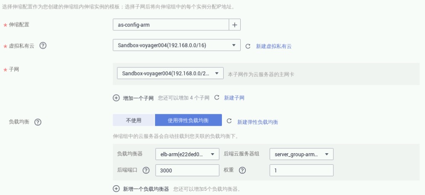Open the 新建弹性负载均衡 link
Image resolution: width=425 pixels, height=195 pixels.
point(257,122)
